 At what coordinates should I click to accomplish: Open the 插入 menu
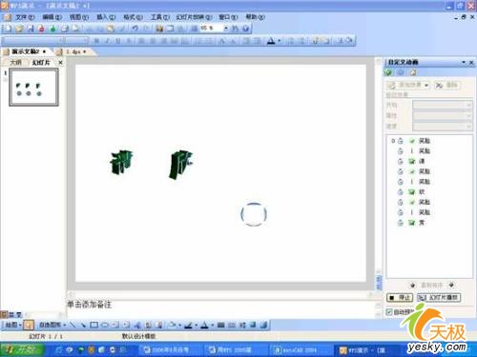coord(106,17)
